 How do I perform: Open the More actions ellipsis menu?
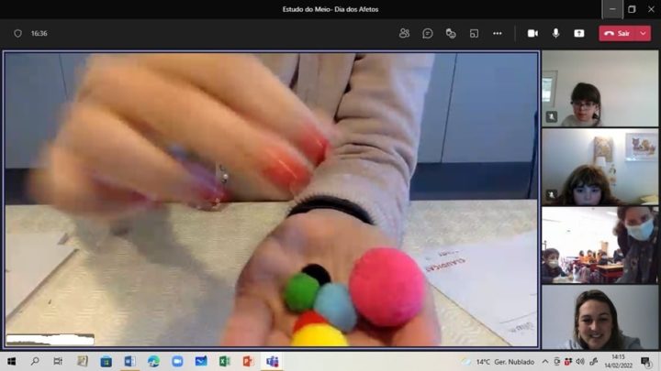pyautogui.click(x=498, y=33)
